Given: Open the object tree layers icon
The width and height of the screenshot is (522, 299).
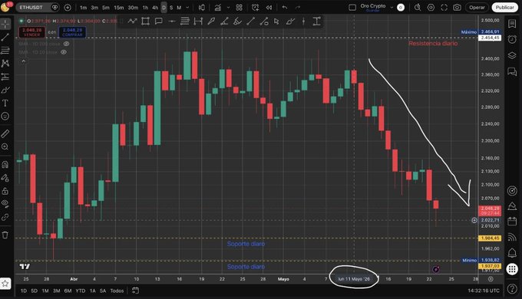Looking at the screenshot, I should click(512, 55).
